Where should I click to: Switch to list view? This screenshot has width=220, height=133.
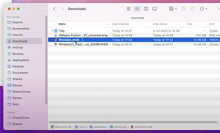click(x=137, y=9)
